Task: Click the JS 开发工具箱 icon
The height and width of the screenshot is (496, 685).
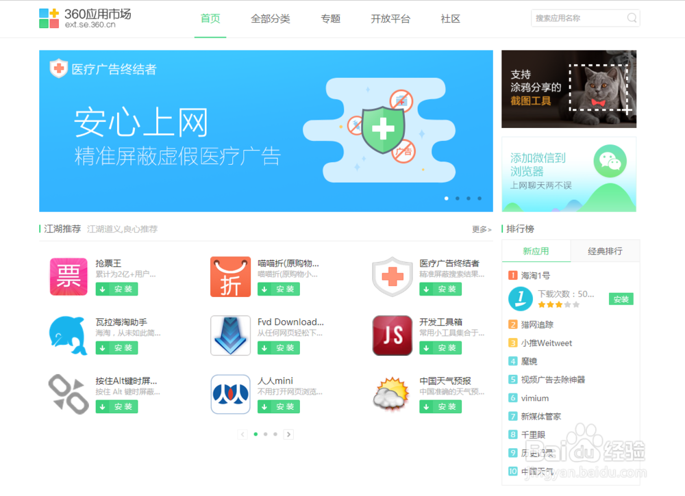Action: (391, 336)
